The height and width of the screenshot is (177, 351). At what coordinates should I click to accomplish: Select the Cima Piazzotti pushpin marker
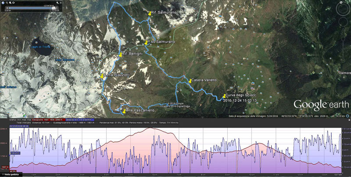(102, 76)
